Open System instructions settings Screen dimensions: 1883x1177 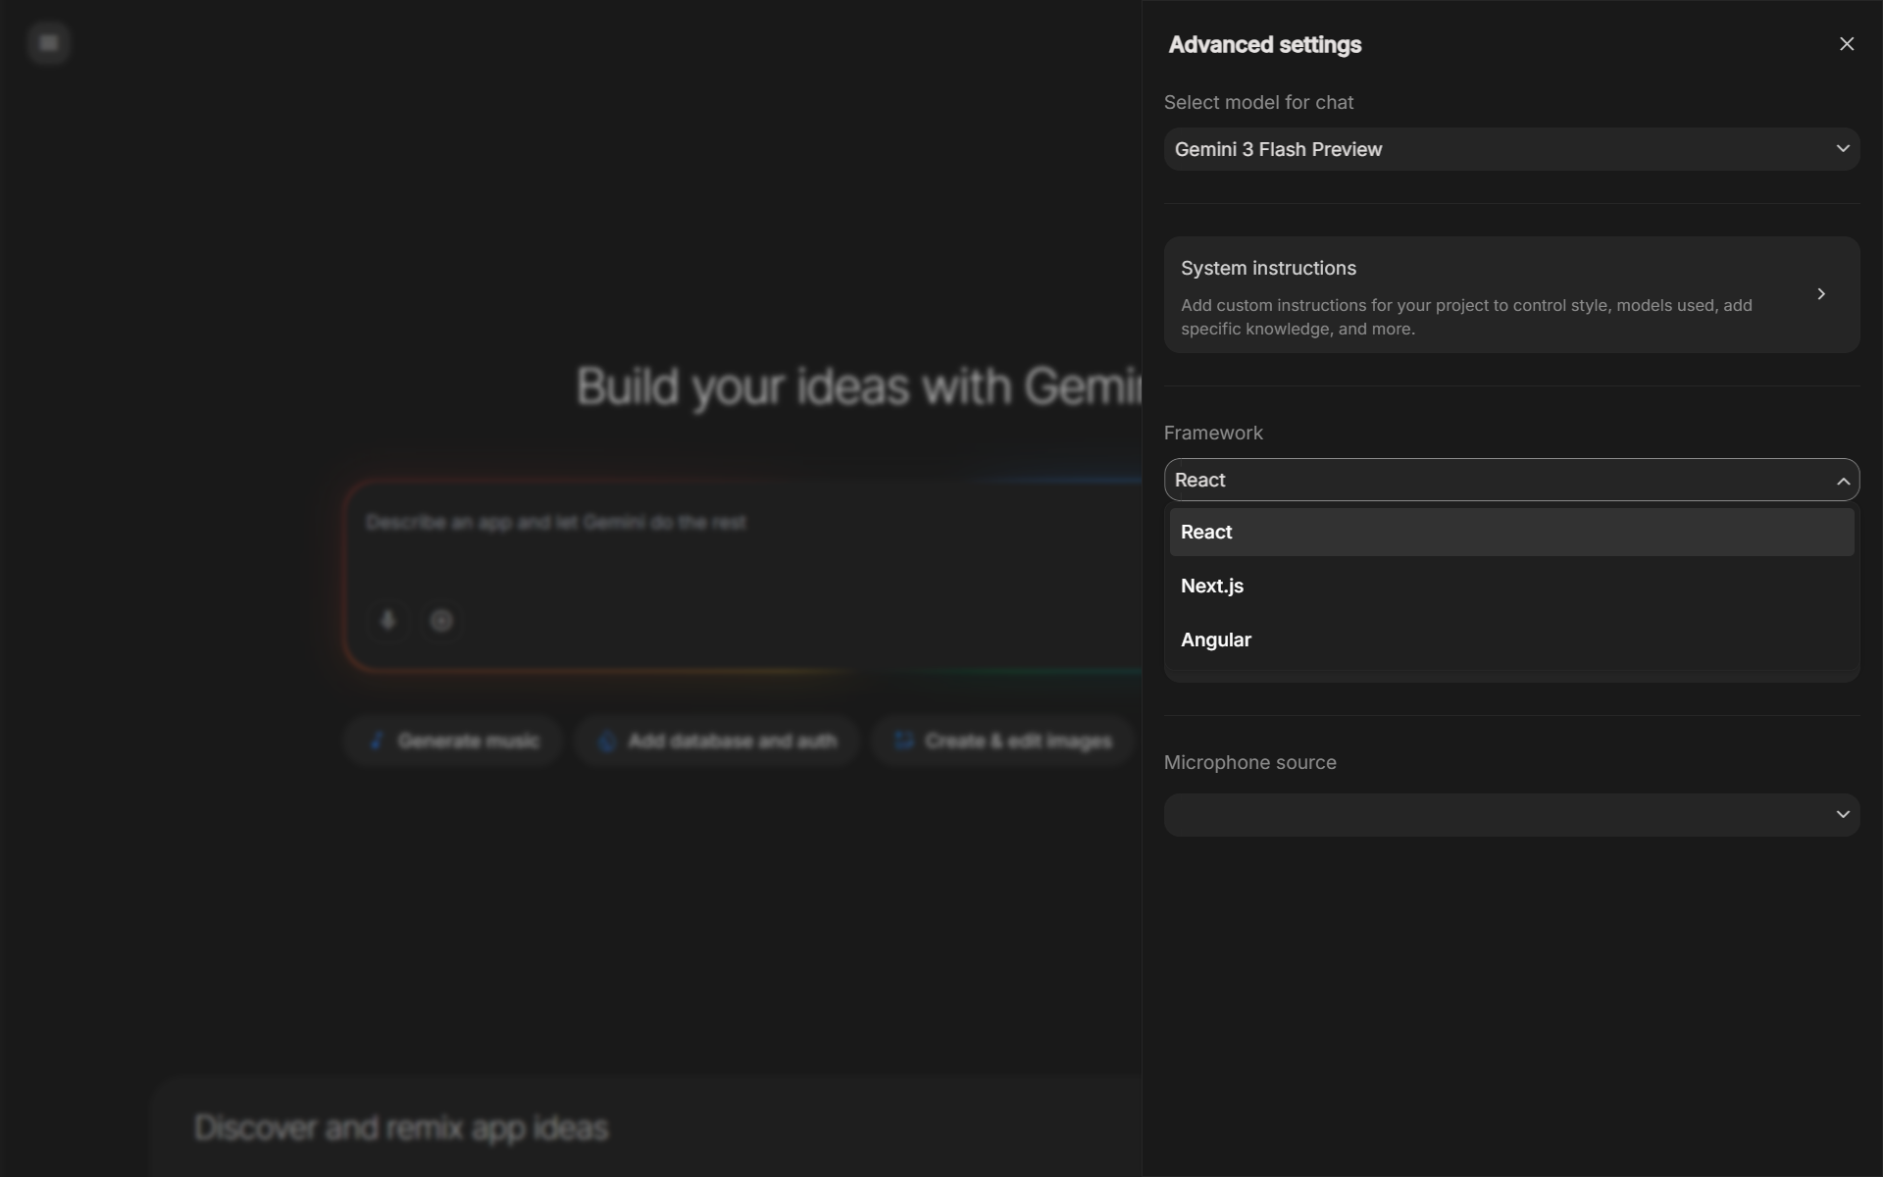click(1511, 294)
